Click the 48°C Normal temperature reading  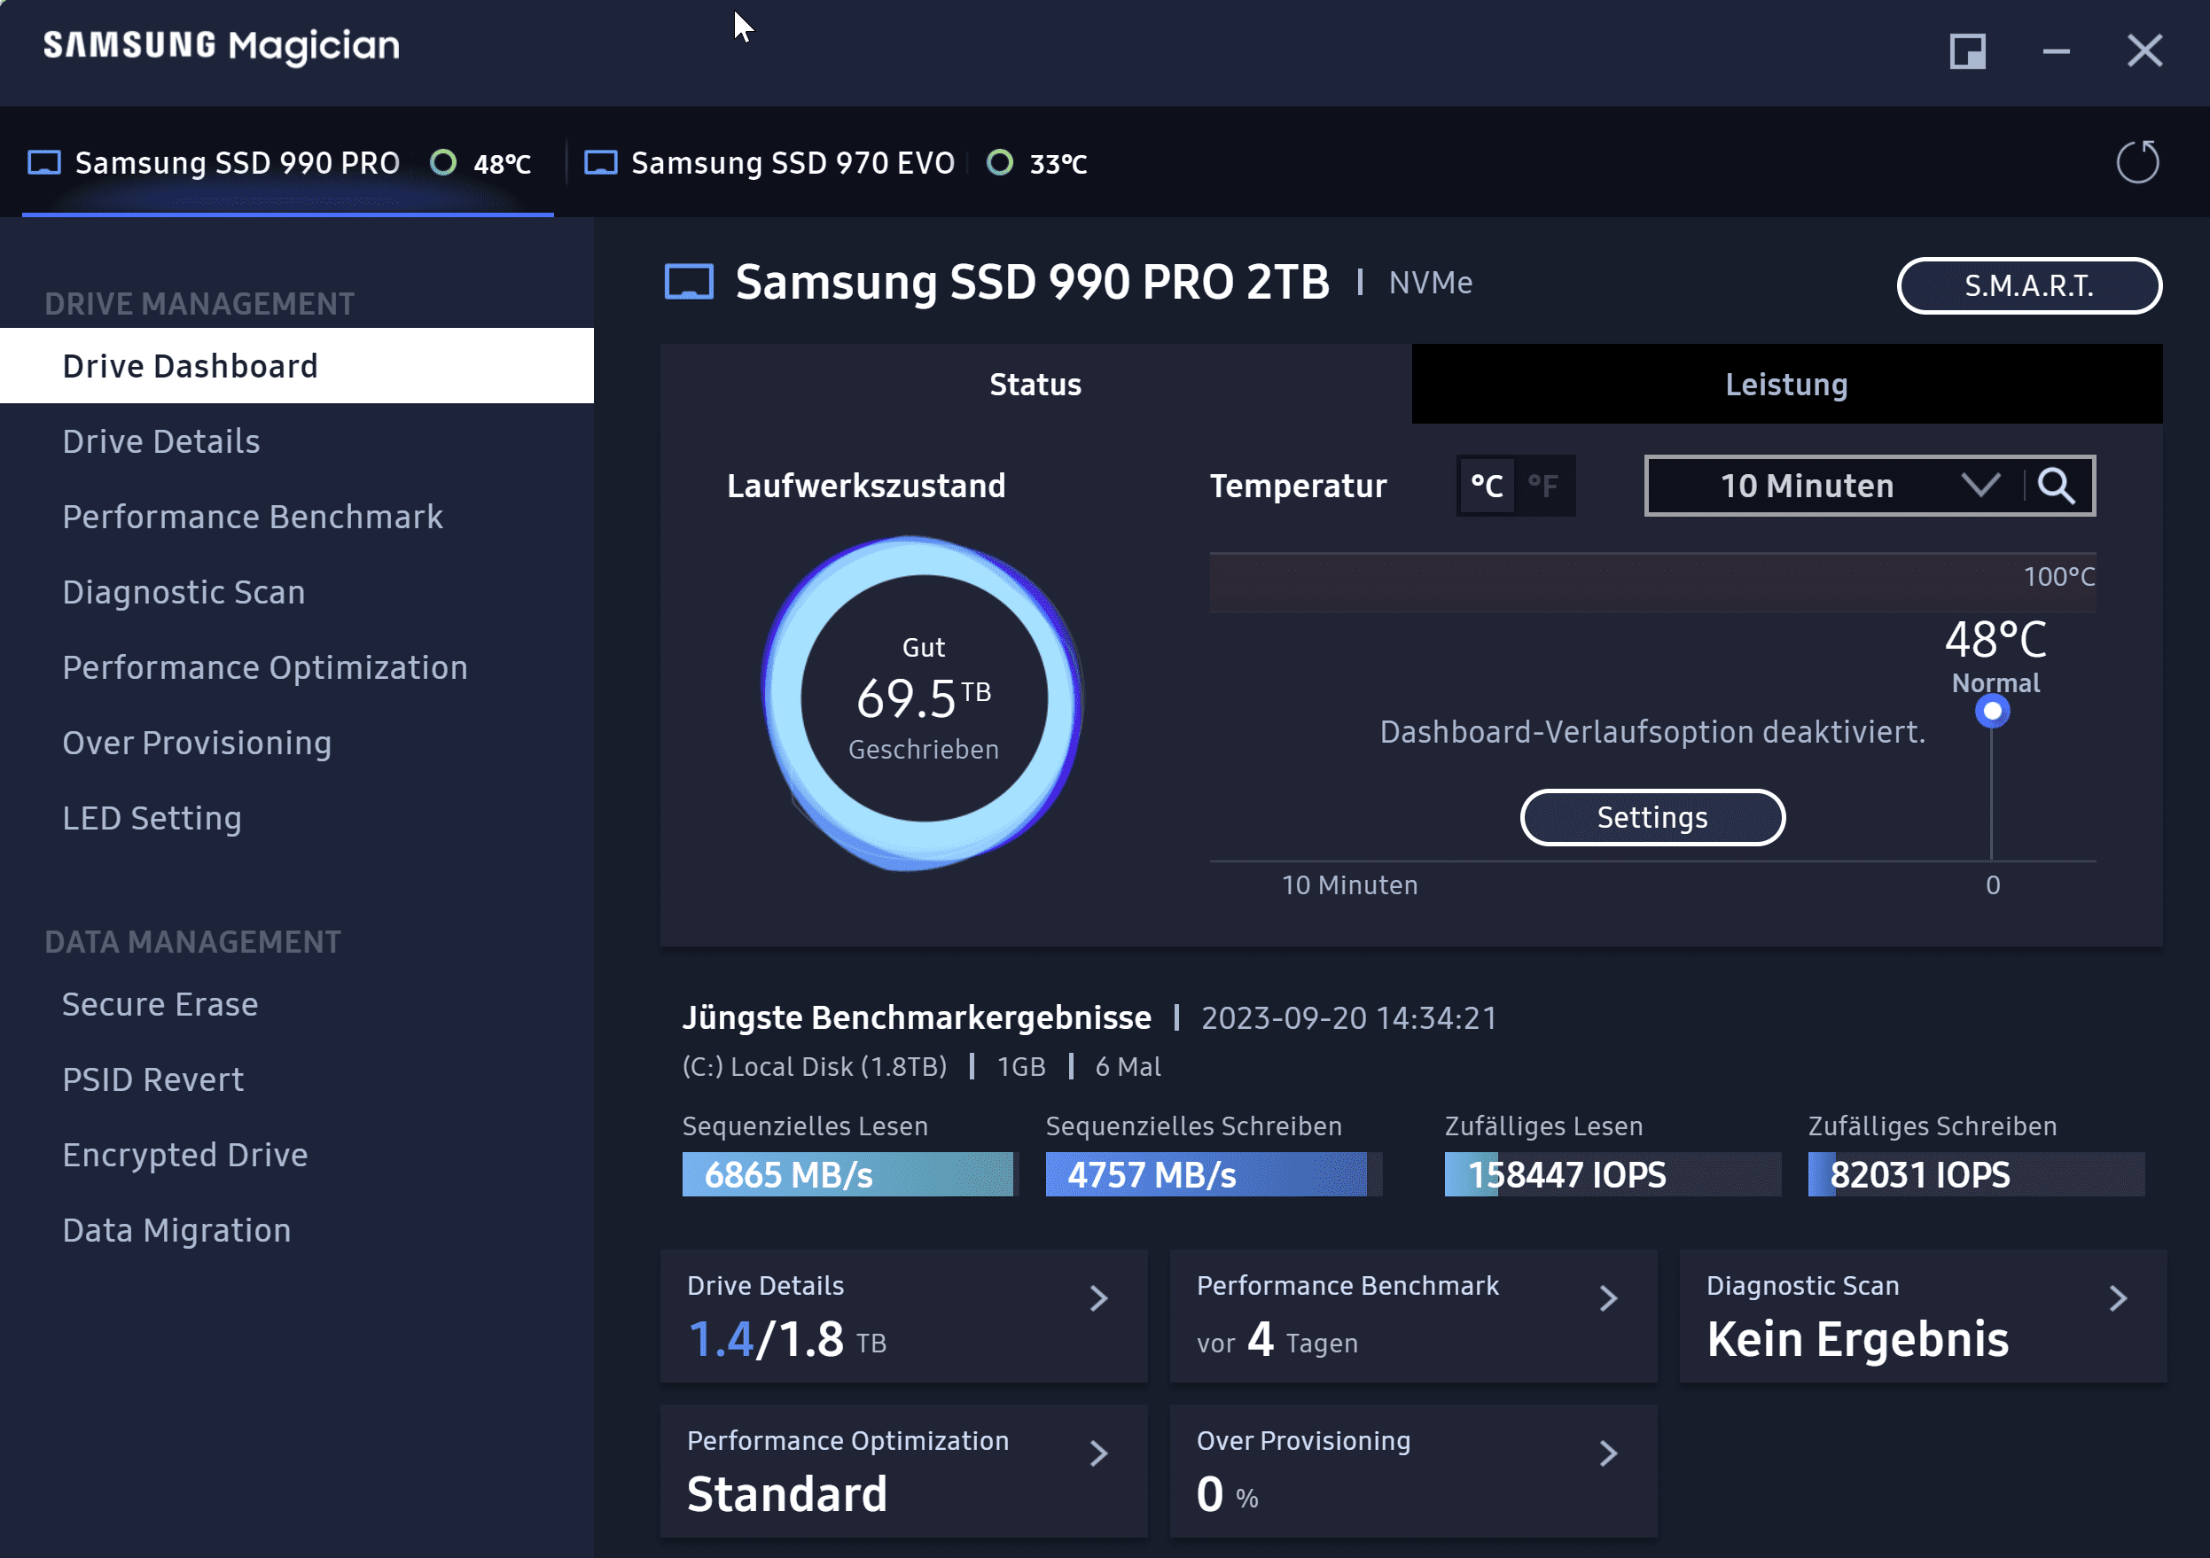(1995, 657)
